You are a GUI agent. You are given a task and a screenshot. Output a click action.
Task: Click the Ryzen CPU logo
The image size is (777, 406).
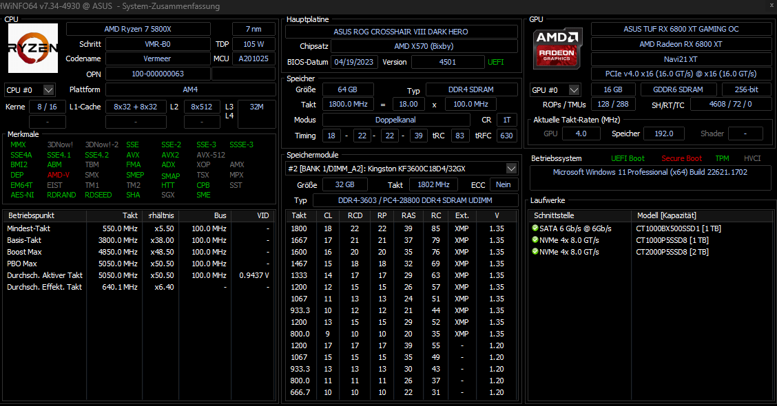click(x=33, y=48)
